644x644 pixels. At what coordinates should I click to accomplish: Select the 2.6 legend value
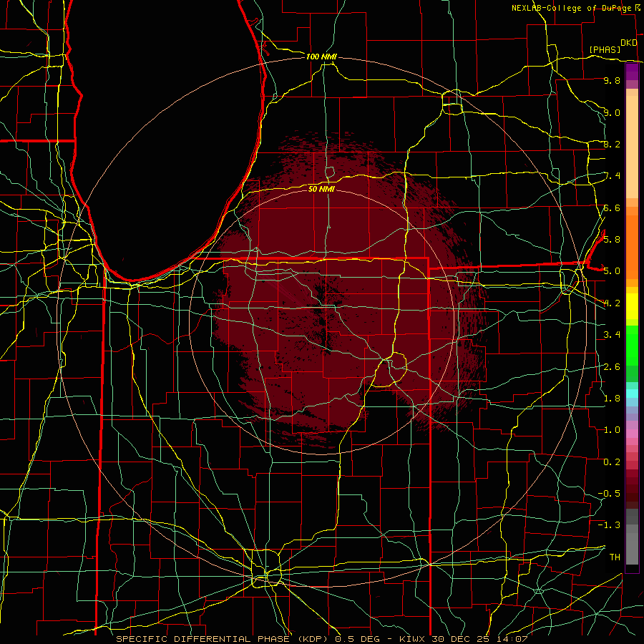(612, 366)
